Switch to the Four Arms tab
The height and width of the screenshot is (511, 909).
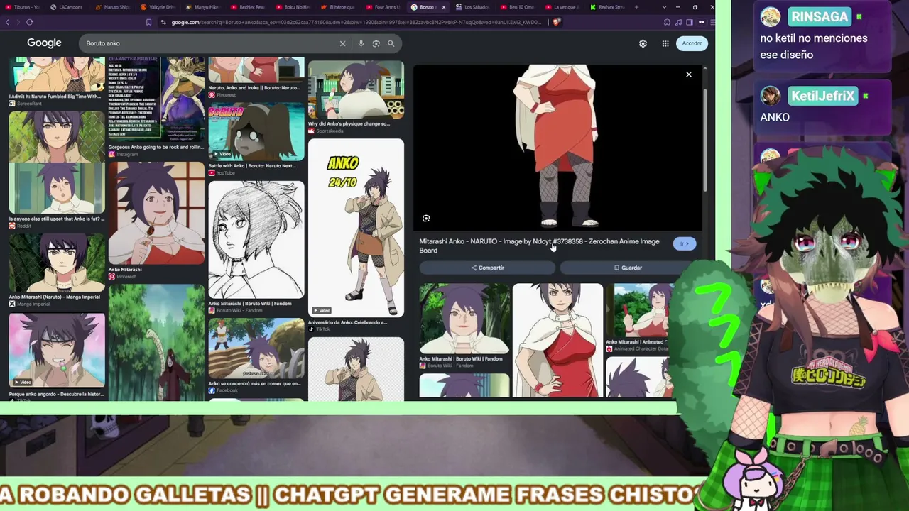383,7
